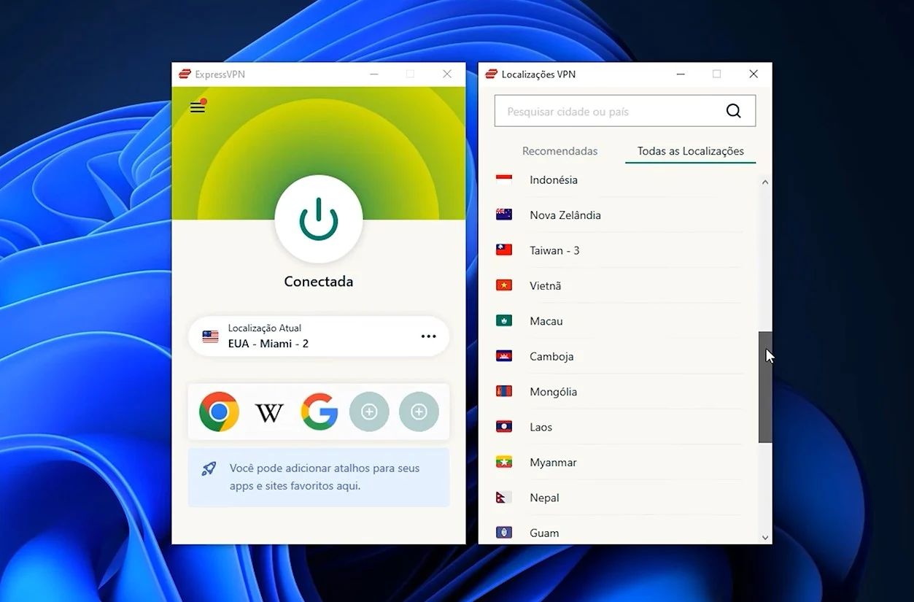Close the ExpressVPN main window
Image resolution: width=914 pixels, height=602 pixels.
(447, 74)
